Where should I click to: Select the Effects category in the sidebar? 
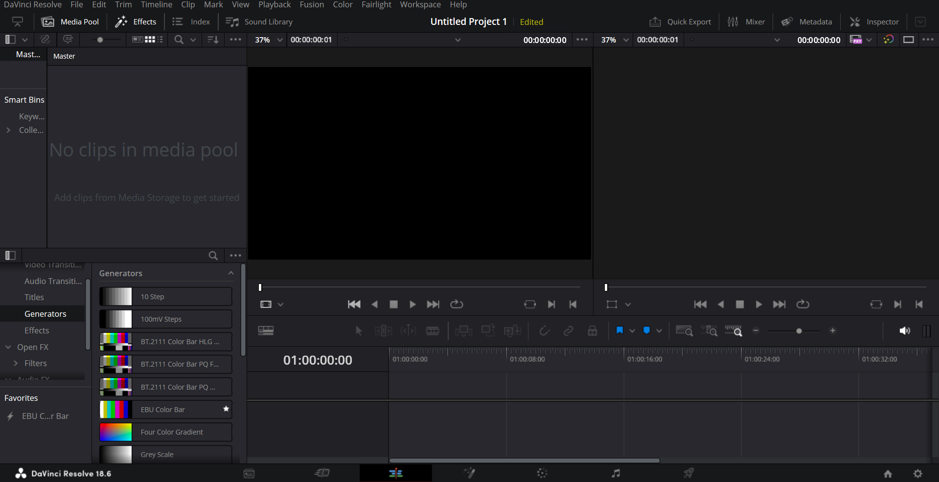(x=37, y=330)
